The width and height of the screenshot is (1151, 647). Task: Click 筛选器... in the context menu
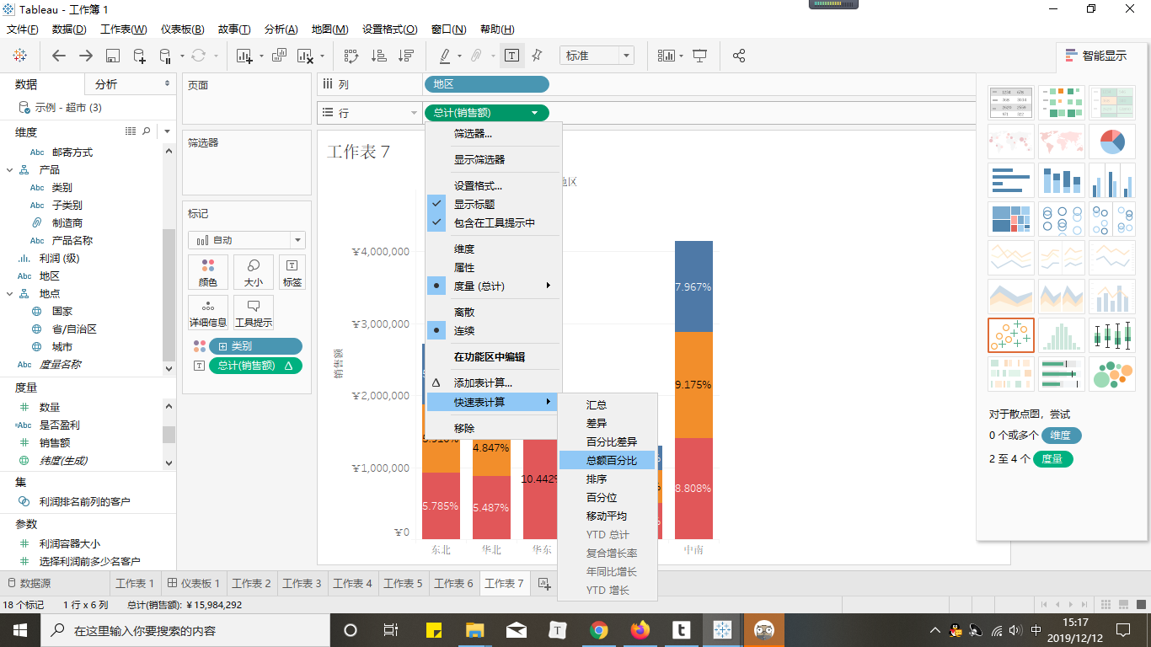[x=493, y=133]
